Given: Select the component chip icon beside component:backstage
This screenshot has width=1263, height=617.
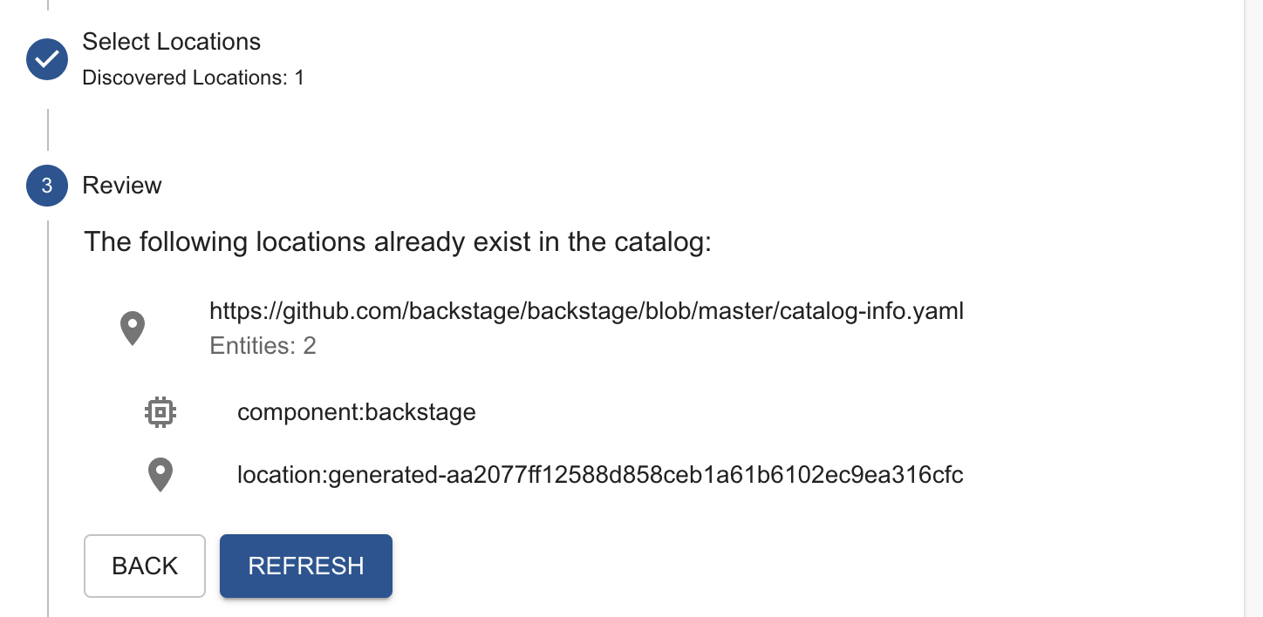Looking at the screenshot, I should tap(160, 411).
